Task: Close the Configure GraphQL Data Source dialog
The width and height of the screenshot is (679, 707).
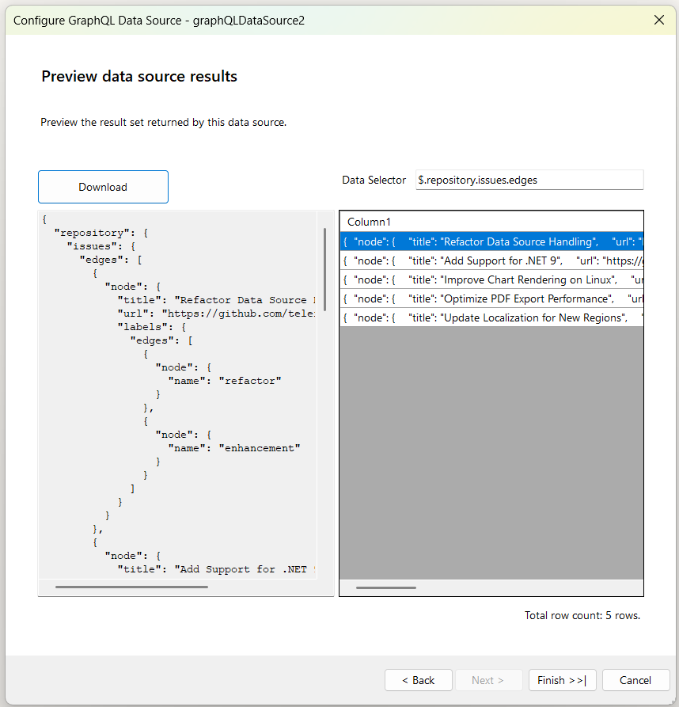Action: click(659, 20)
